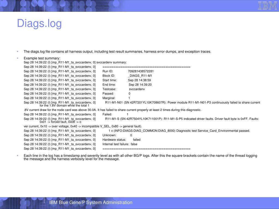Image resolution: width=279 pixels, height=209 pixels.
Task: Click the Testcase value svccardenv
Action: (x=137, y=89)
